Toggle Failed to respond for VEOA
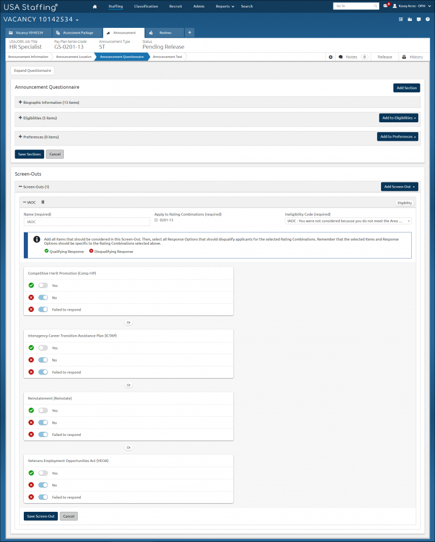The width and height of the screenshot is (435, 542). click(x=43, y=497)
